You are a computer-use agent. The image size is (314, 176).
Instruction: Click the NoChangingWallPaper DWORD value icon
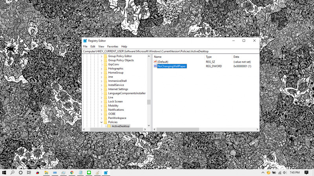(155, 66)
